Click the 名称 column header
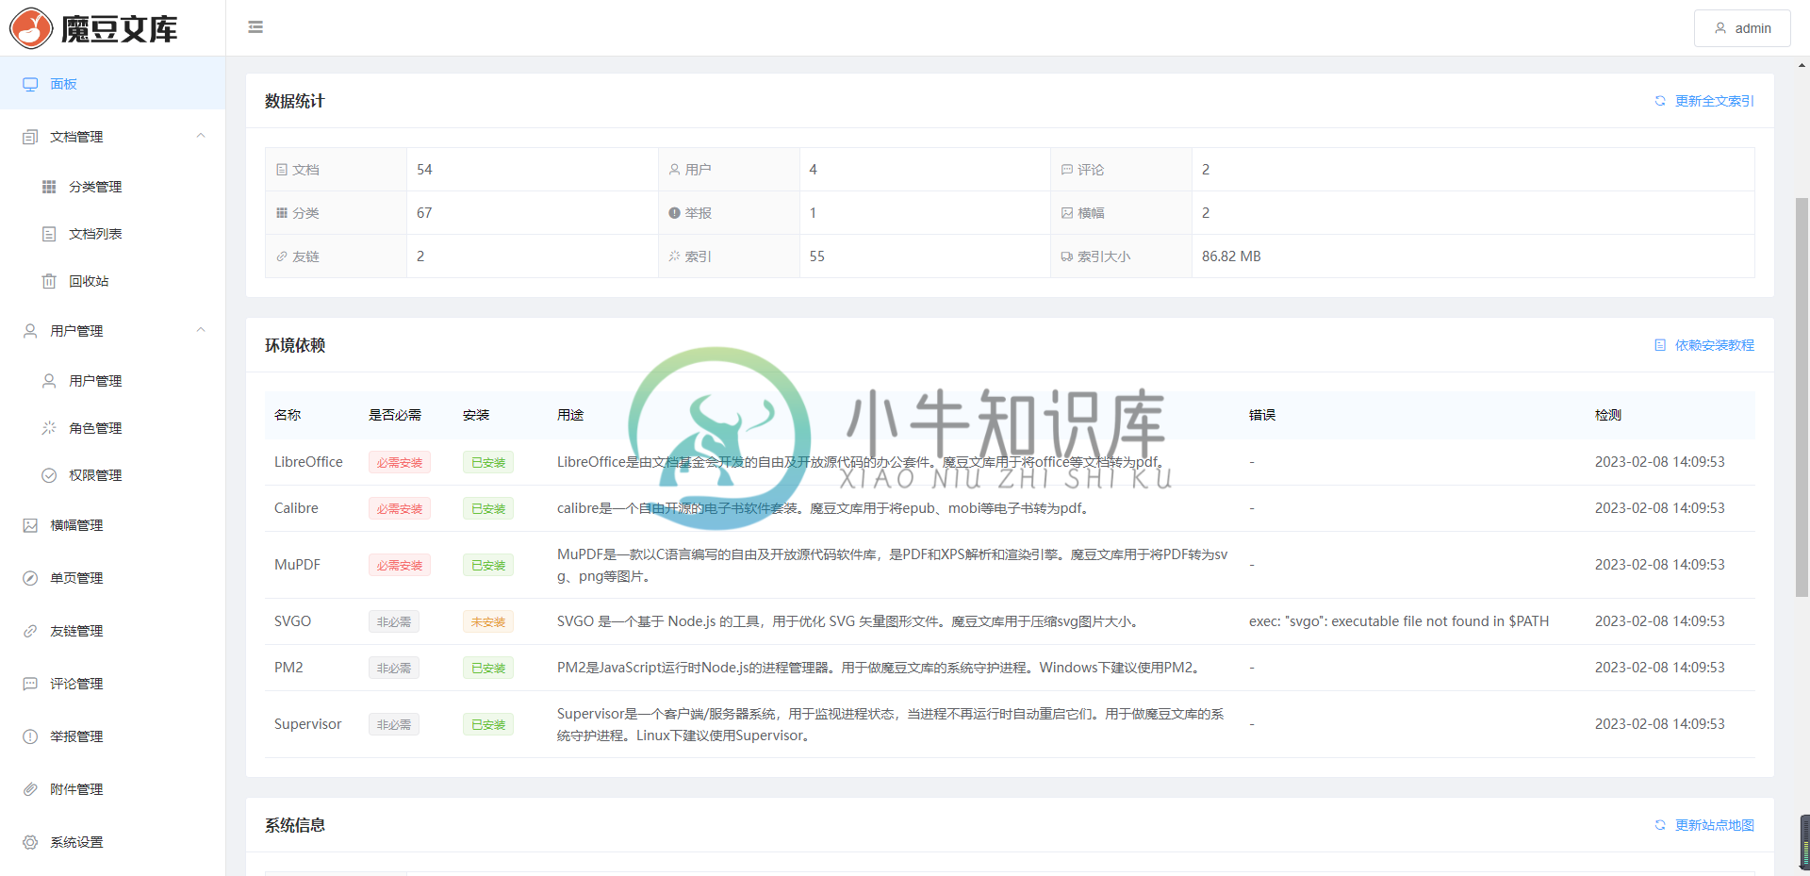The image size is (1810, 876). [x=288, y=415]
